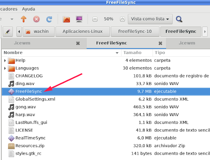The width and height of the screenshot is (210, 160).
Task: Click the CHANGELOG file name
Action: 29,76
